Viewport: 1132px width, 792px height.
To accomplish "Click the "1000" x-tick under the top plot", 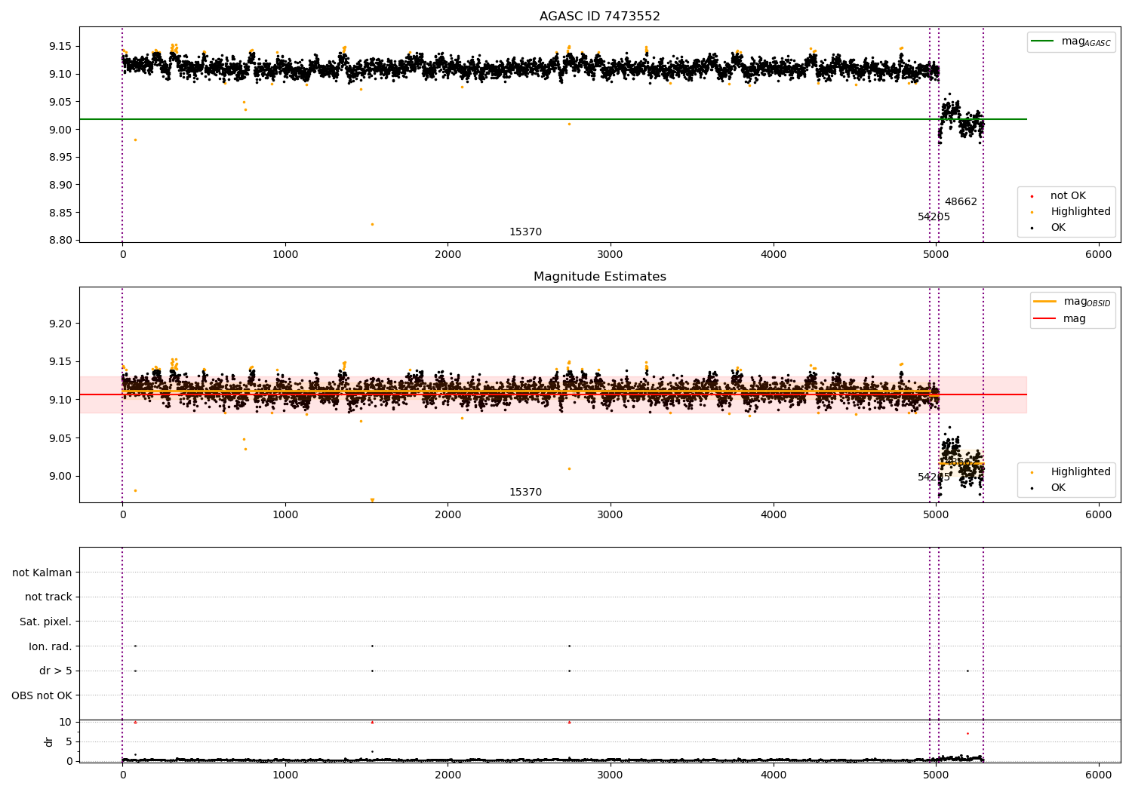I will [285, 255].
